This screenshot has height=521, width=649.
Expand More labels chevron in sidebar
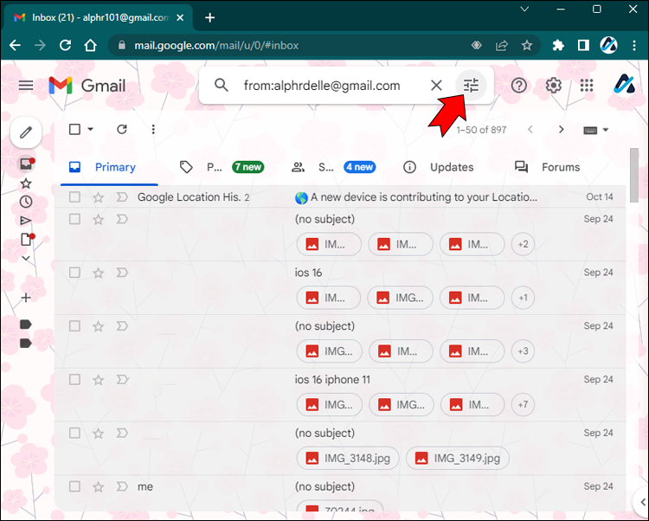pos(26,259)
